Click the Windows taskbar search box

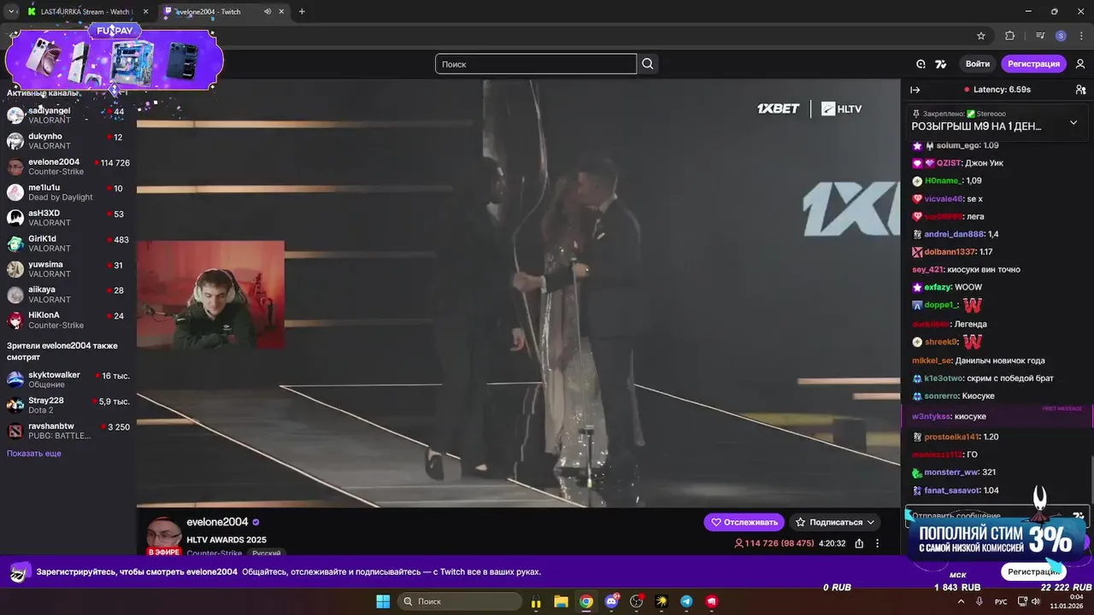tap(459, 601)
